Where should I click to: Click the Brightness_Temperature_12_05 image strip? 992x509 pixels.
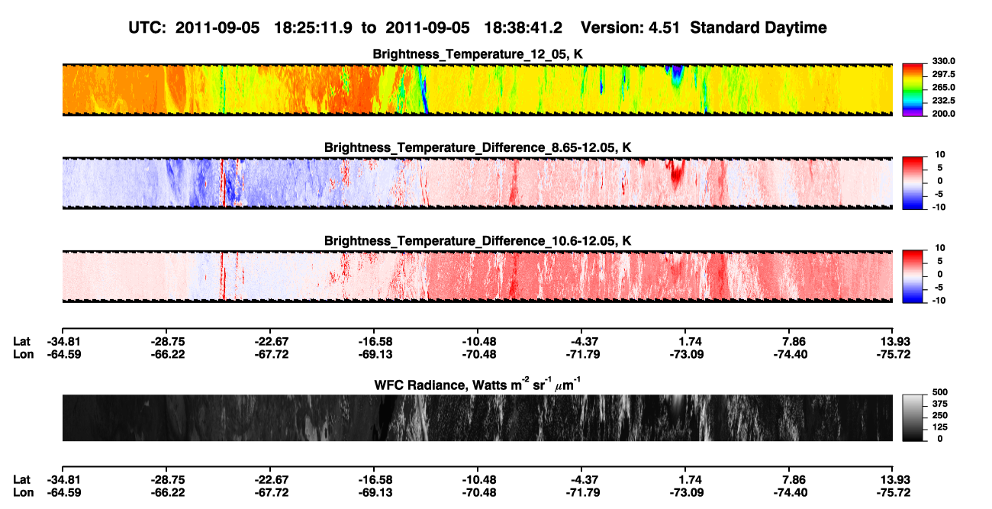tap(477, 89)
